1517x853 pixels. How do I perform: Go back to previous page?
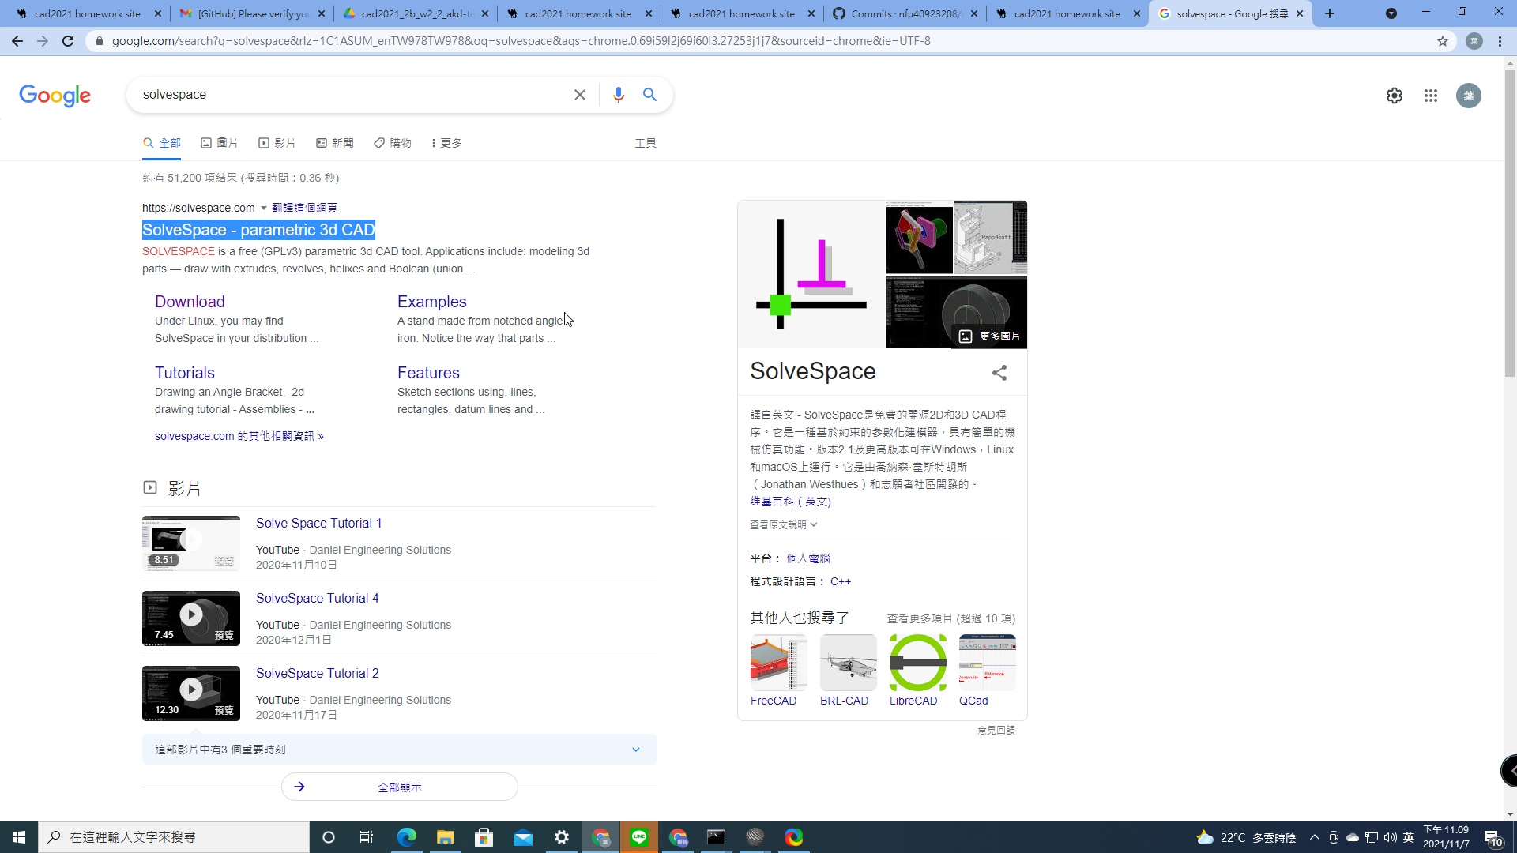17,41
